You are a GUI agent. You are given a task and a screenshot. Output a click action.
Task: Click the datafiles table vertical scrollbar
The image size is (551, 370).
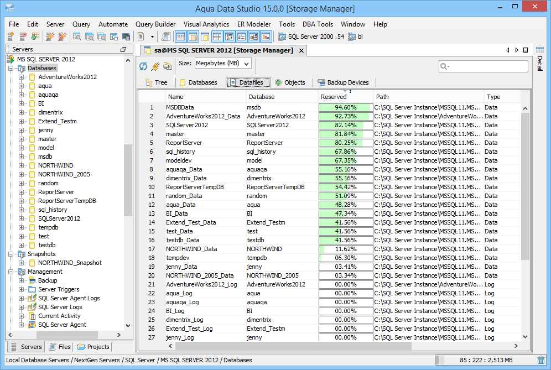[525, 186]
